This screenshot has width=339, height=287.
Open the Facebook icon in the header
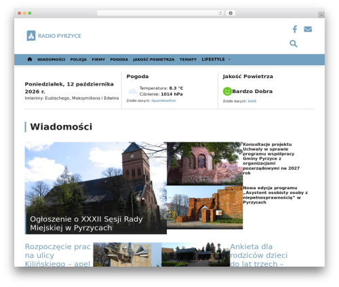tap(294, 29)
